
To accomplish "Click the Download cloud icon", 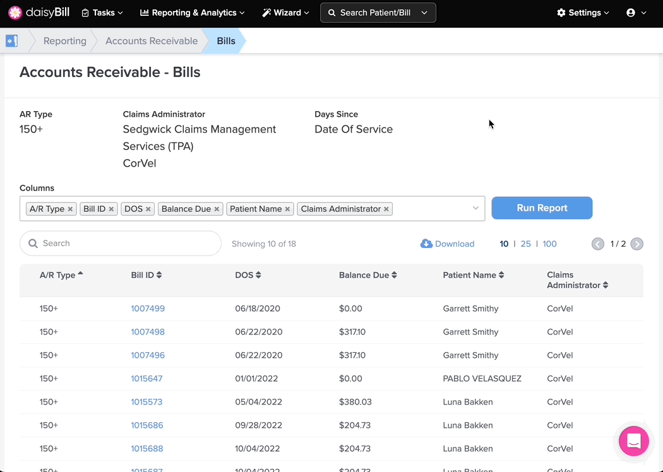I will tap(426, 244).
